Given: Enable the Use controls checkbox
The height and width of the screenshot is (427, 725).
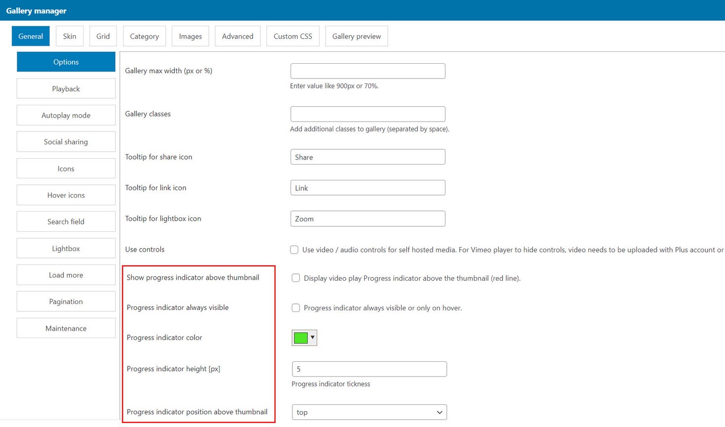Looking at the screenshot, I should click(294, 250).
